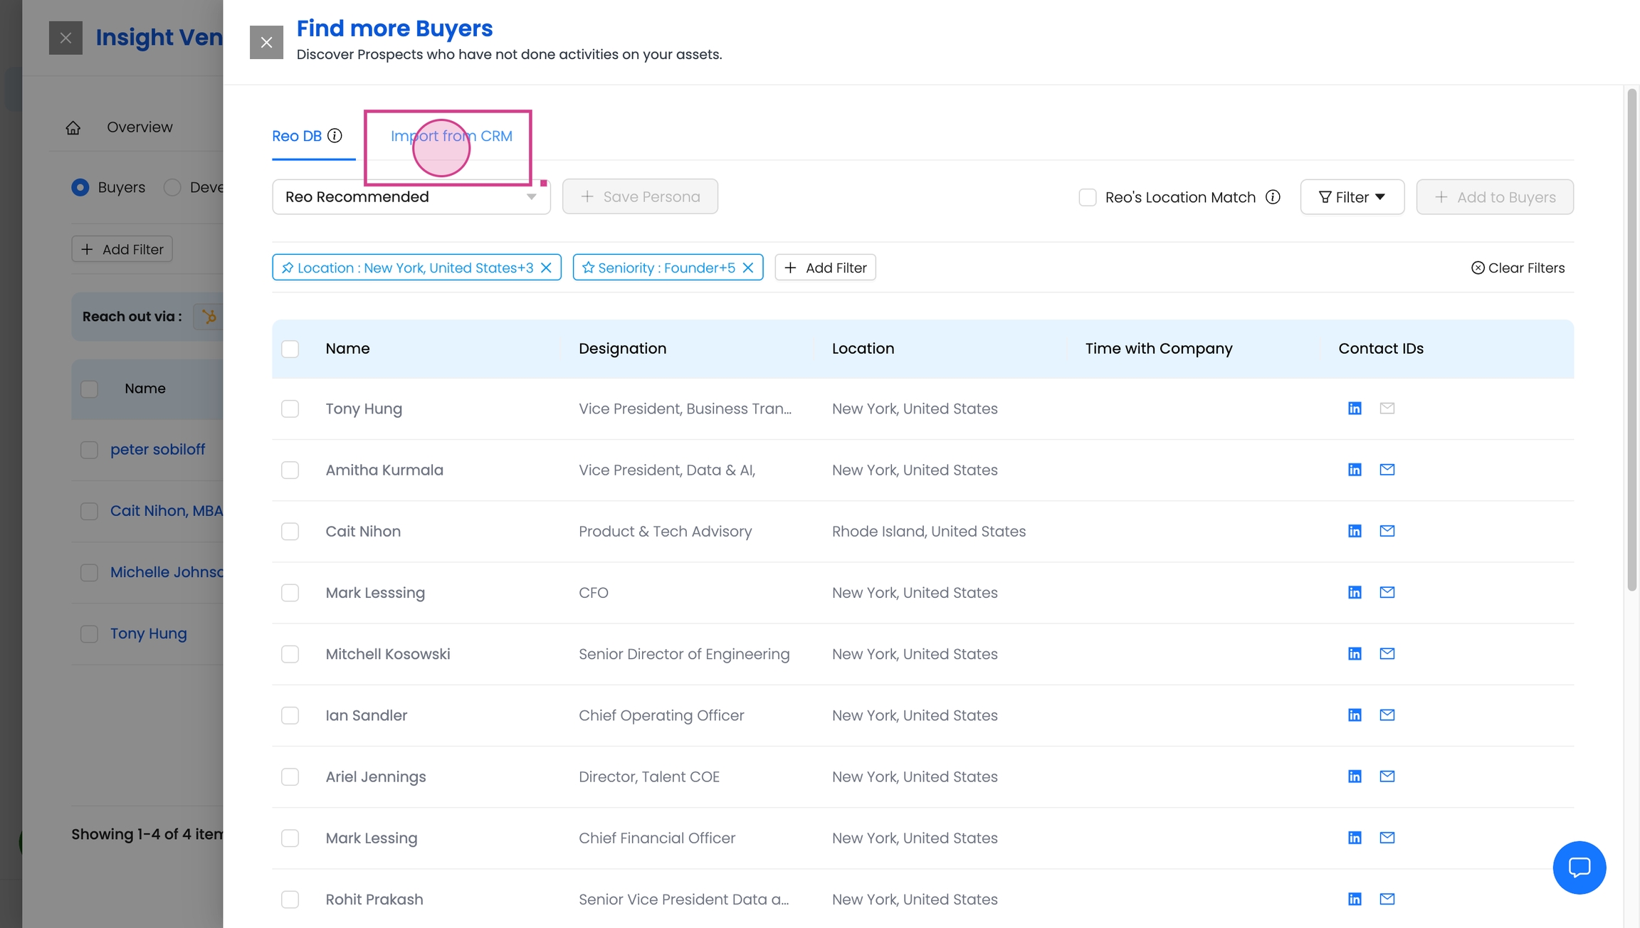This screenshot has height=928, width=1640.
Task: Click Clear Filters link
Action: pos(1518,268)
